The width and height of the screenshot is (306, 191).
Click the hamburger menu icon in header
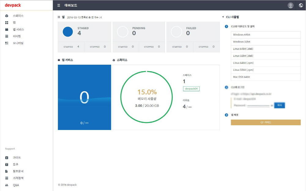59,5
